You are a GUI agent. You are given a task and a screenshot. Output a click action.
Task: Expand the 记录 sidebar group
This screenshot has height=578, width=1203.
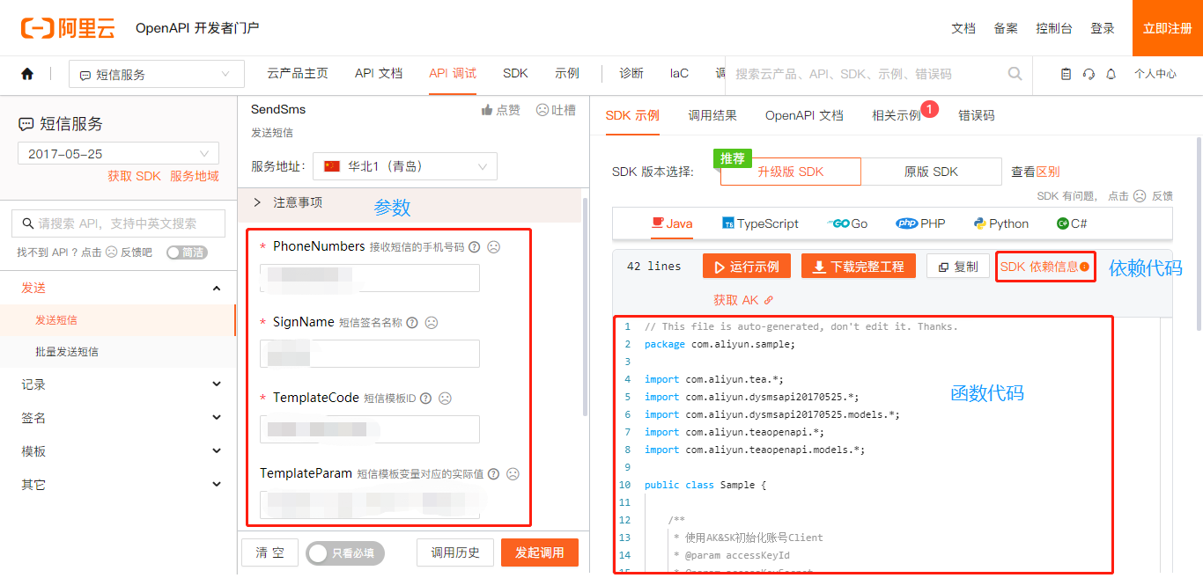[x=118, y=384]
